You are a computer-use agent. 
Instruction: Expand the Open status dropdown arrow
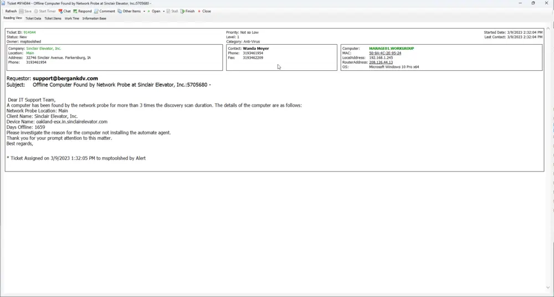pyautogui.click(x=163, y=11)
